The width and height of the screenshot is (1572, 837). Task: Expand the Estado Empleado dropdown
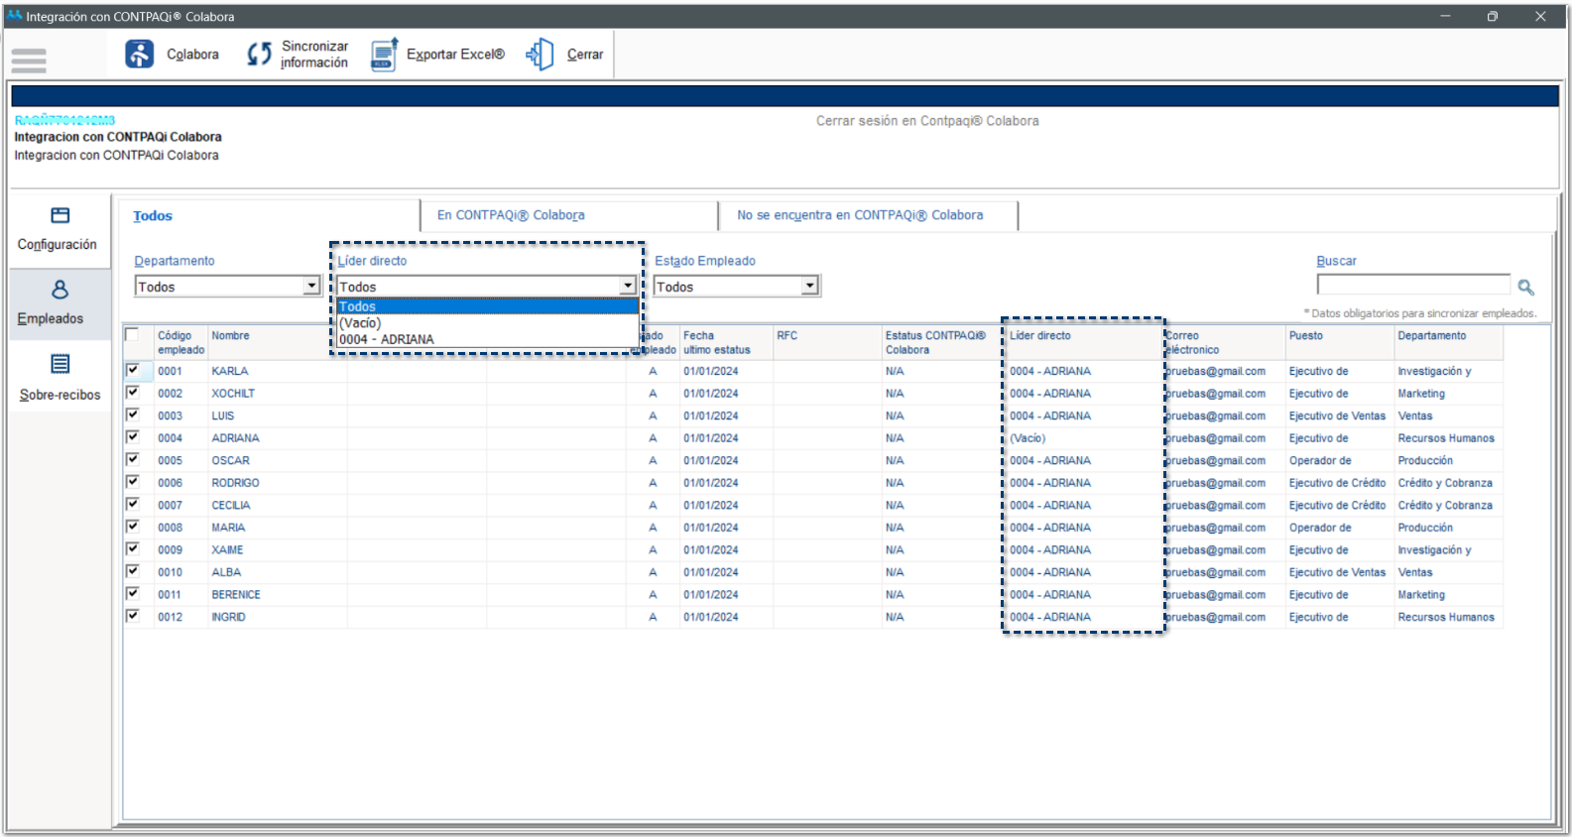[810, 287]
